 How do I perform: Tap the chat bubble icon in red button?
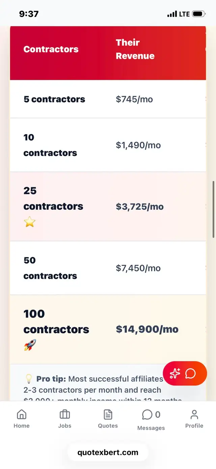coord(191,374)
